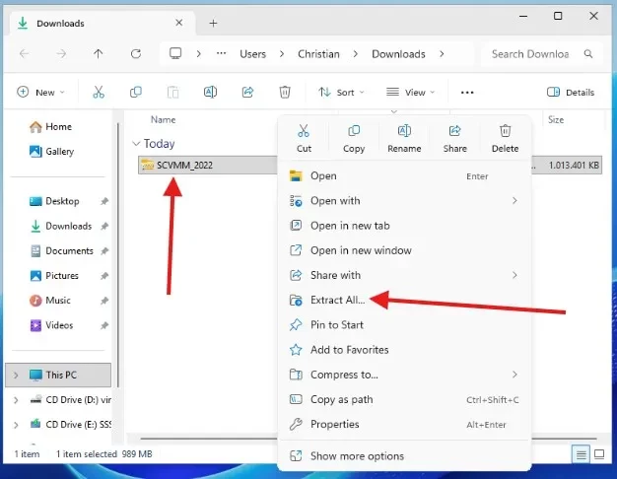
Task: Choose Share in the context menu
Action: pos(455,139)
